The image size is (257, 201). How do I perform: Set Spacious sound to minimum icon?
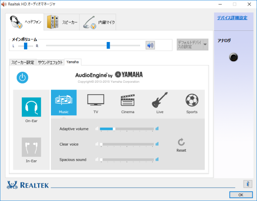coord(97,159)
